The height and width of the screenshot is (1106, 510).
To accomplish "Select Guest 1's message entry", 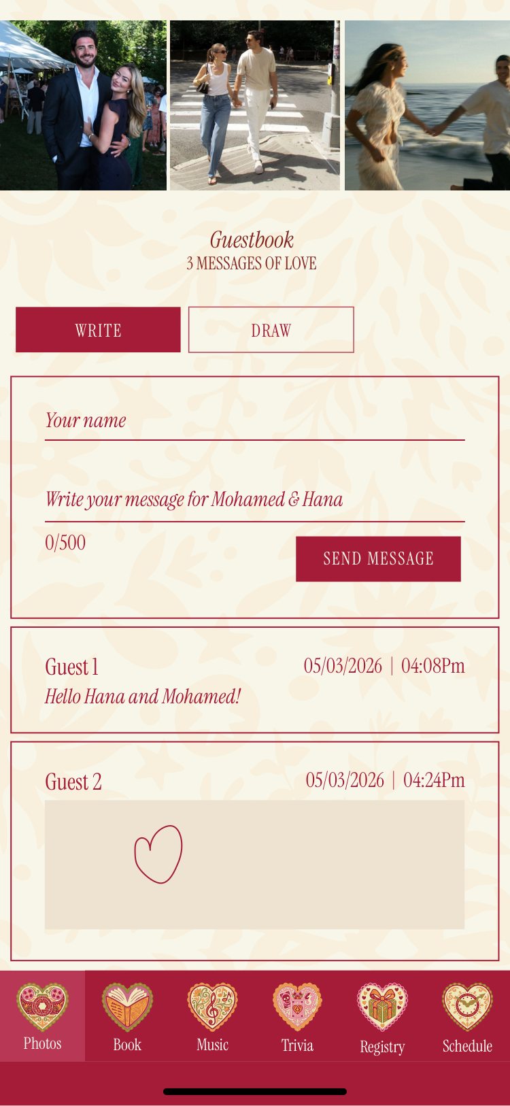I will (x=254, y=680).
